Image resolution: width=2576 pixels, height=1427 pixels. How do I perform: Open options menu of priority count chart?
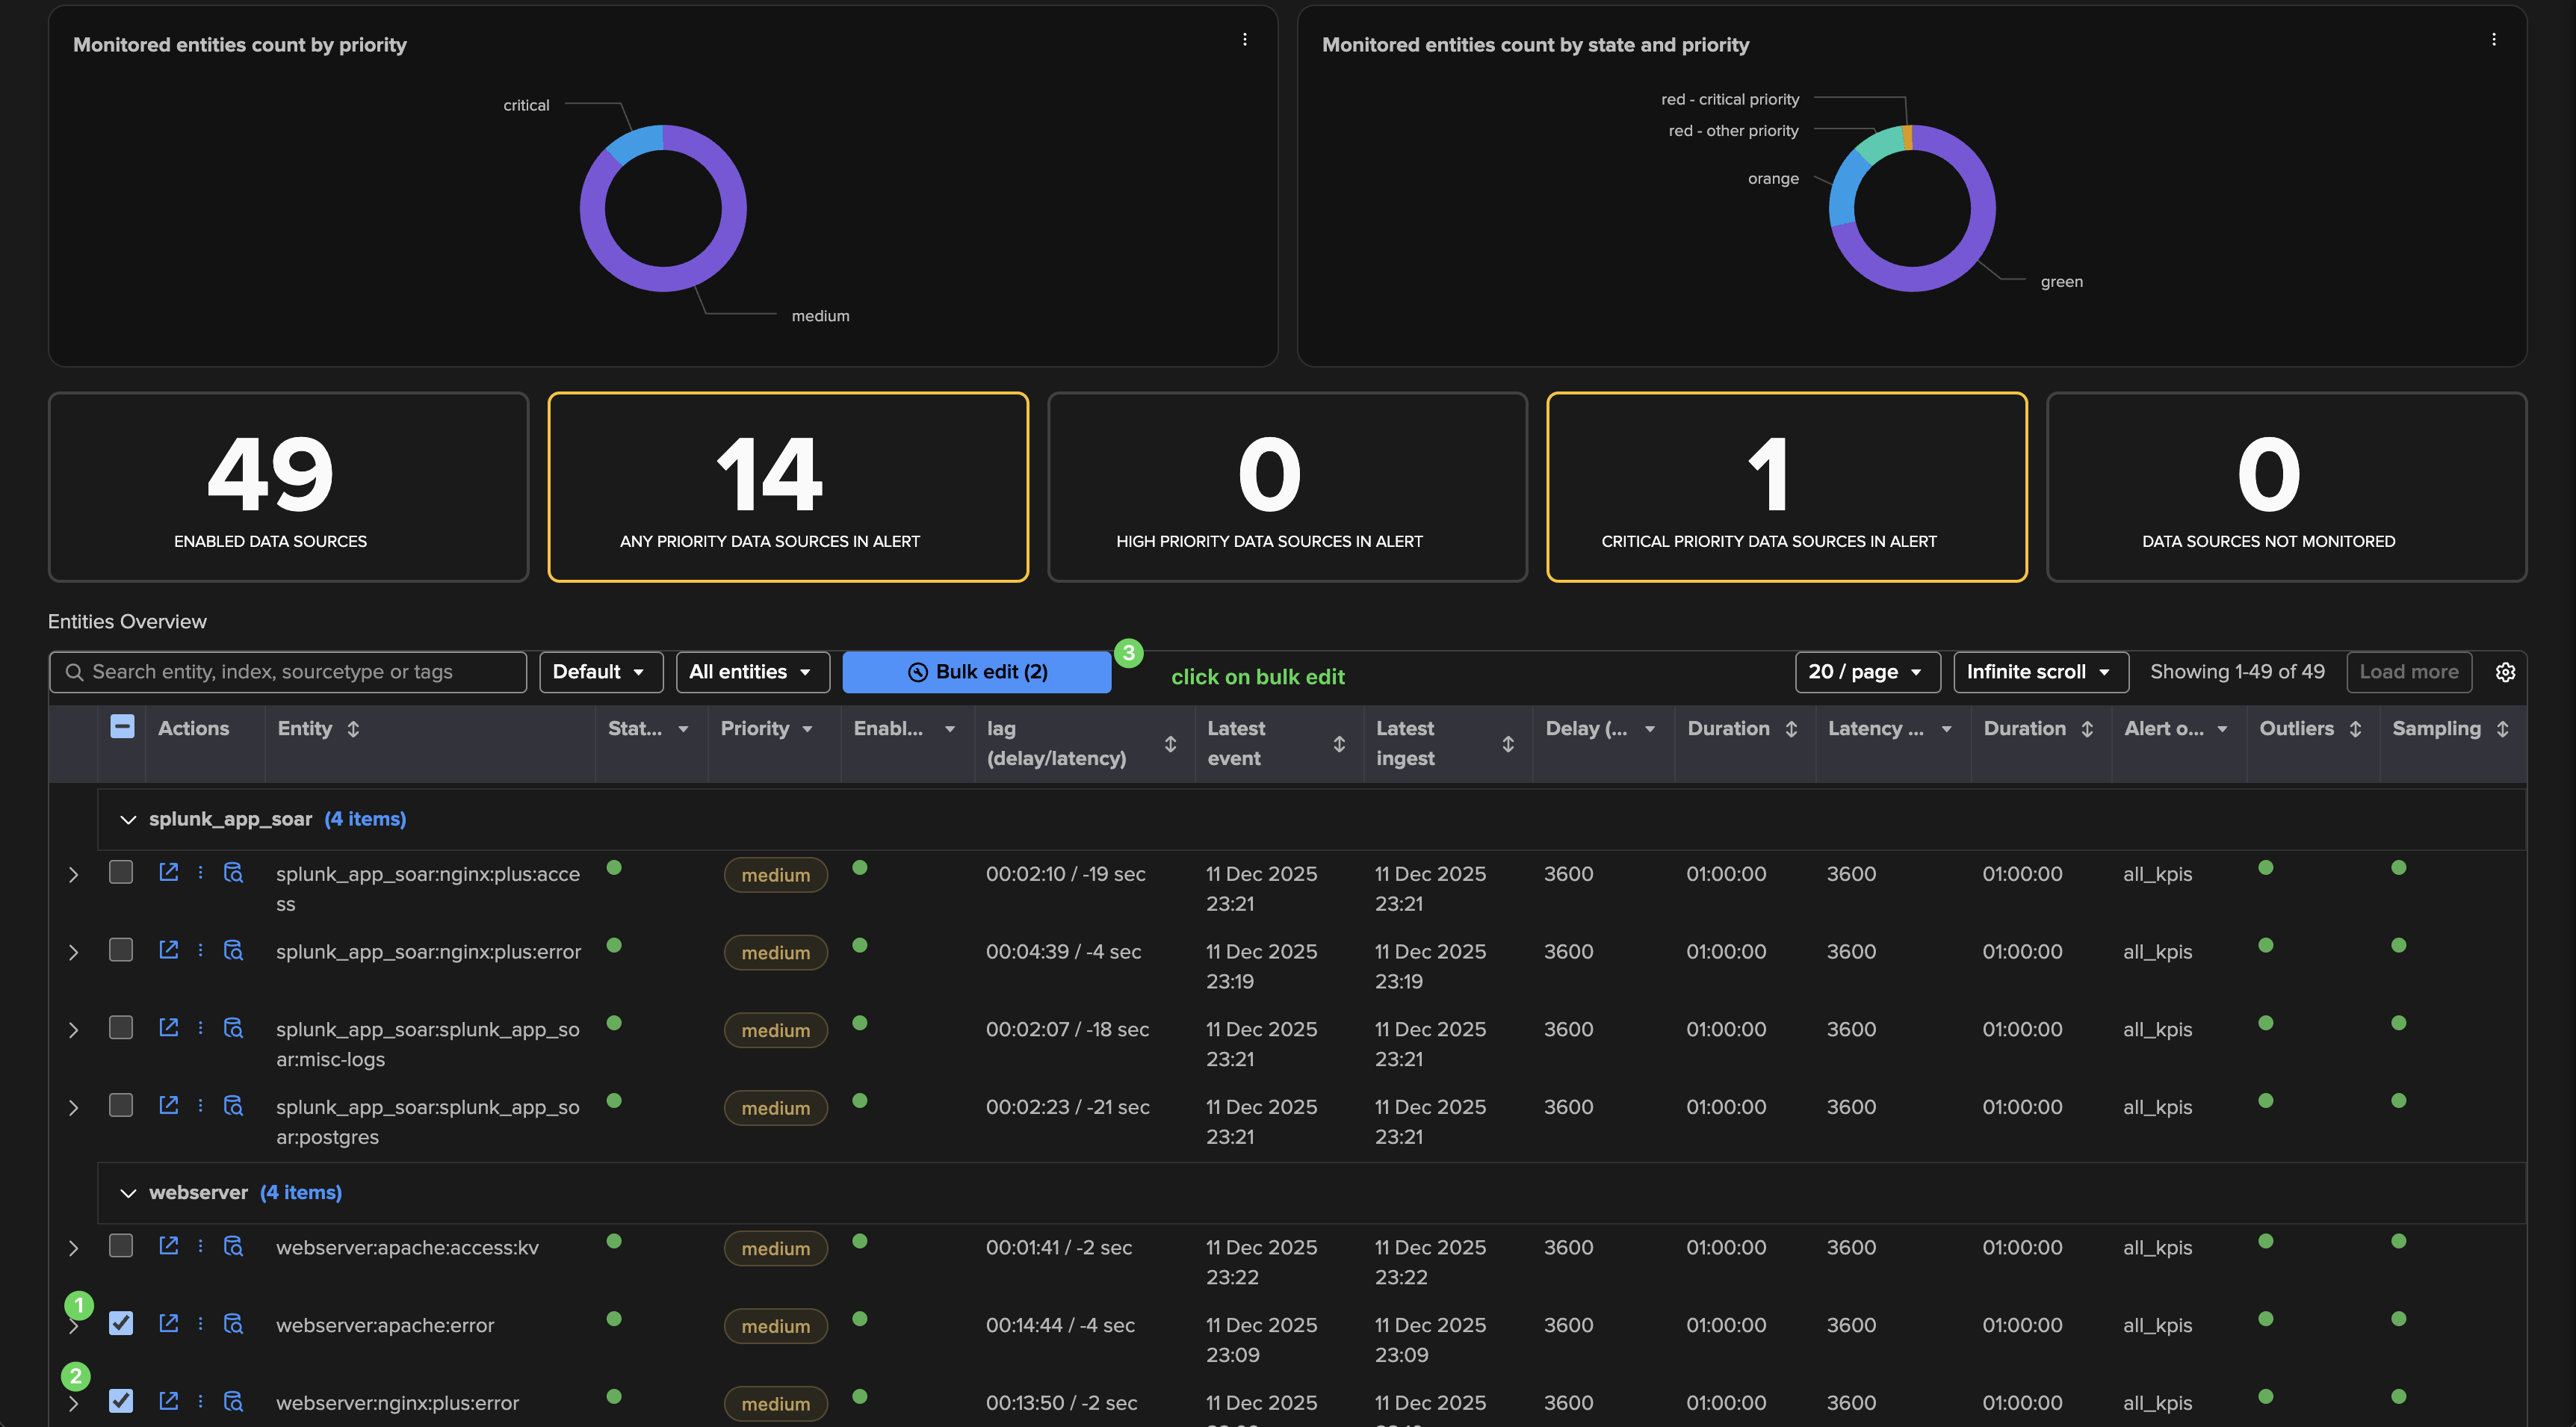point(1244,40)
